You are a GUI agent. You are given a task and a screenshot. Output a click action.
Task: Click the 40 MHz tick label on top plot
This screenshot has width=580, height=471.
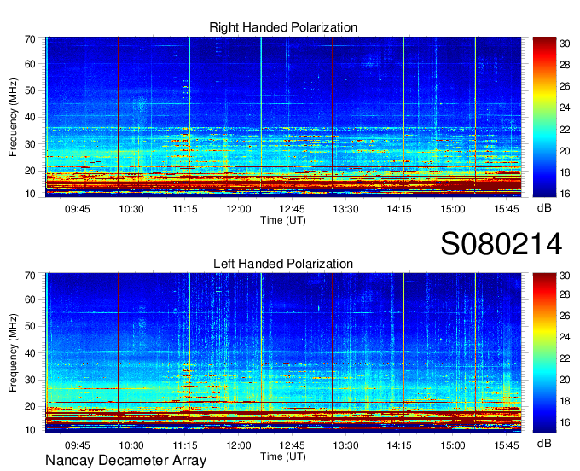click(30, 117)
